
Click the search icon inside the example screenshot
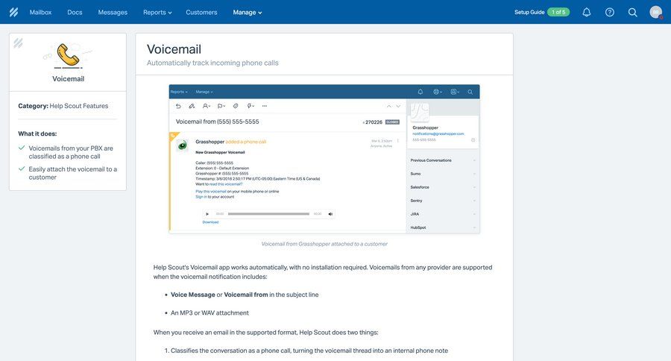tap(470, 92)
